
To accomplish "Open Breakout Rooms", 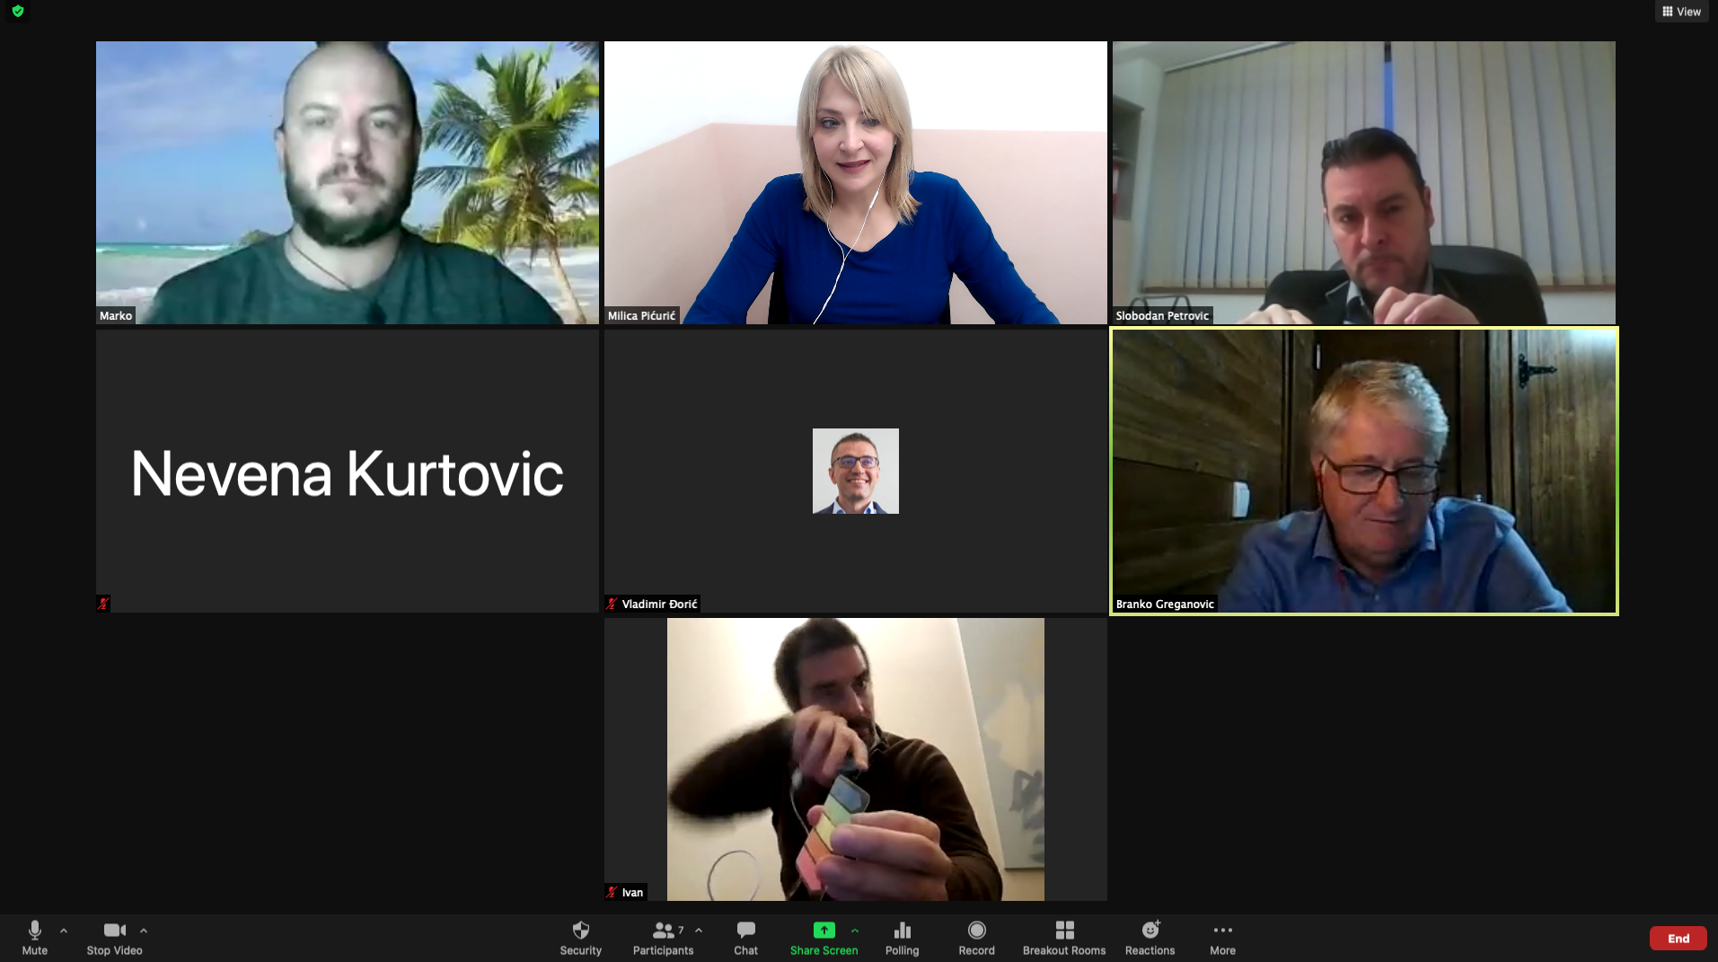I will tap(1064, 937).
